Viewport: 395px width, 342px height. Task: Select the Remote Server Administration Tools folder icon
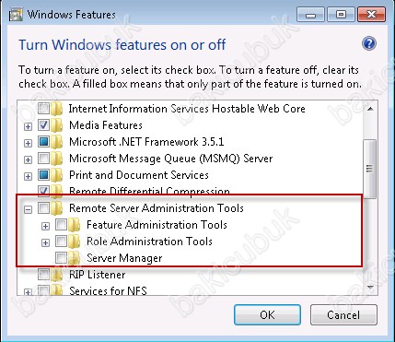[x=57, y=208]
